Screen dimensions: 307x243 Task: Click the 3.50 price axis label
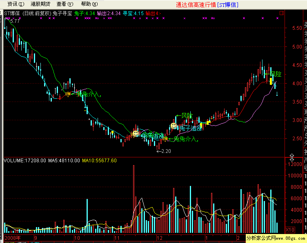(297, 102)
